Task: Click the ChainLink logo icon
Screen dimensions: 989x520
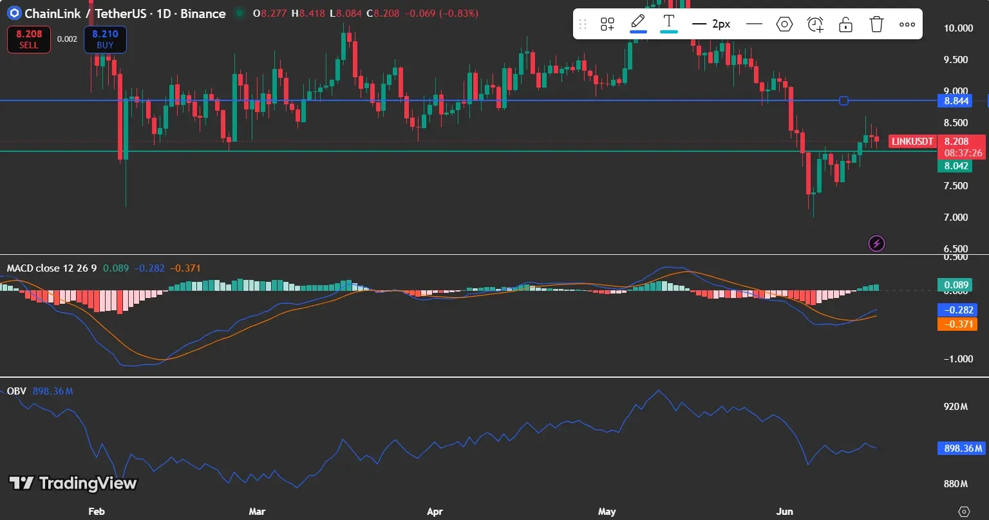Action: point(13,14)
